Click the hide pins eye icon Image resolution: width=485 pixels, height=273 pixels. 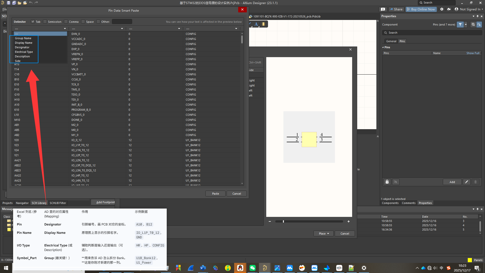coord(396,182)
